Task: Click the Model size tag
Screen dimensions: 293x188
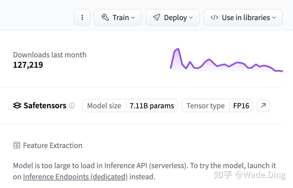Action: pos(104,106)
